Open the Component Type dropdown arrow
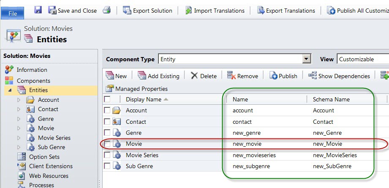This screenshot has height=188, width=389. pyautogui.click(x=307, y=59)
